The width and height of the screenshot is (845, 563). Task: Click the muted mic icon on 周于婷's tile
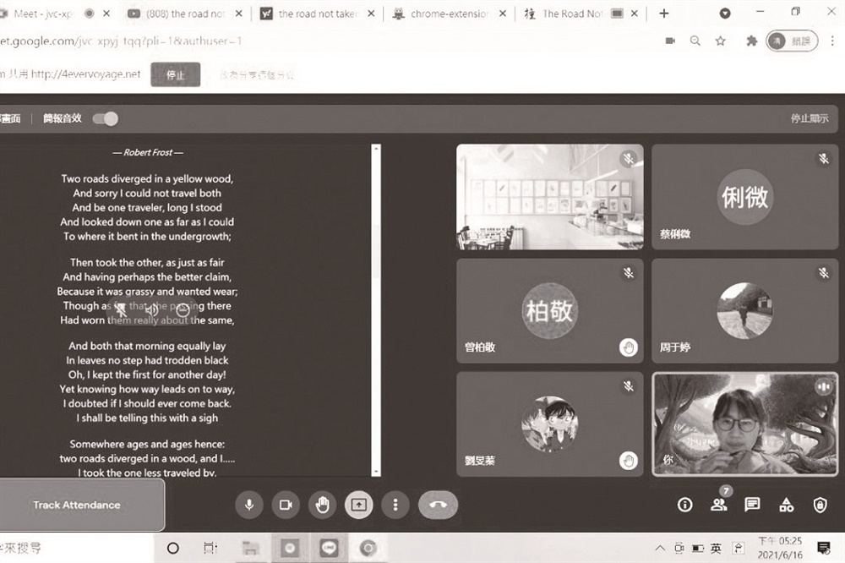click(x=823, y=273)
